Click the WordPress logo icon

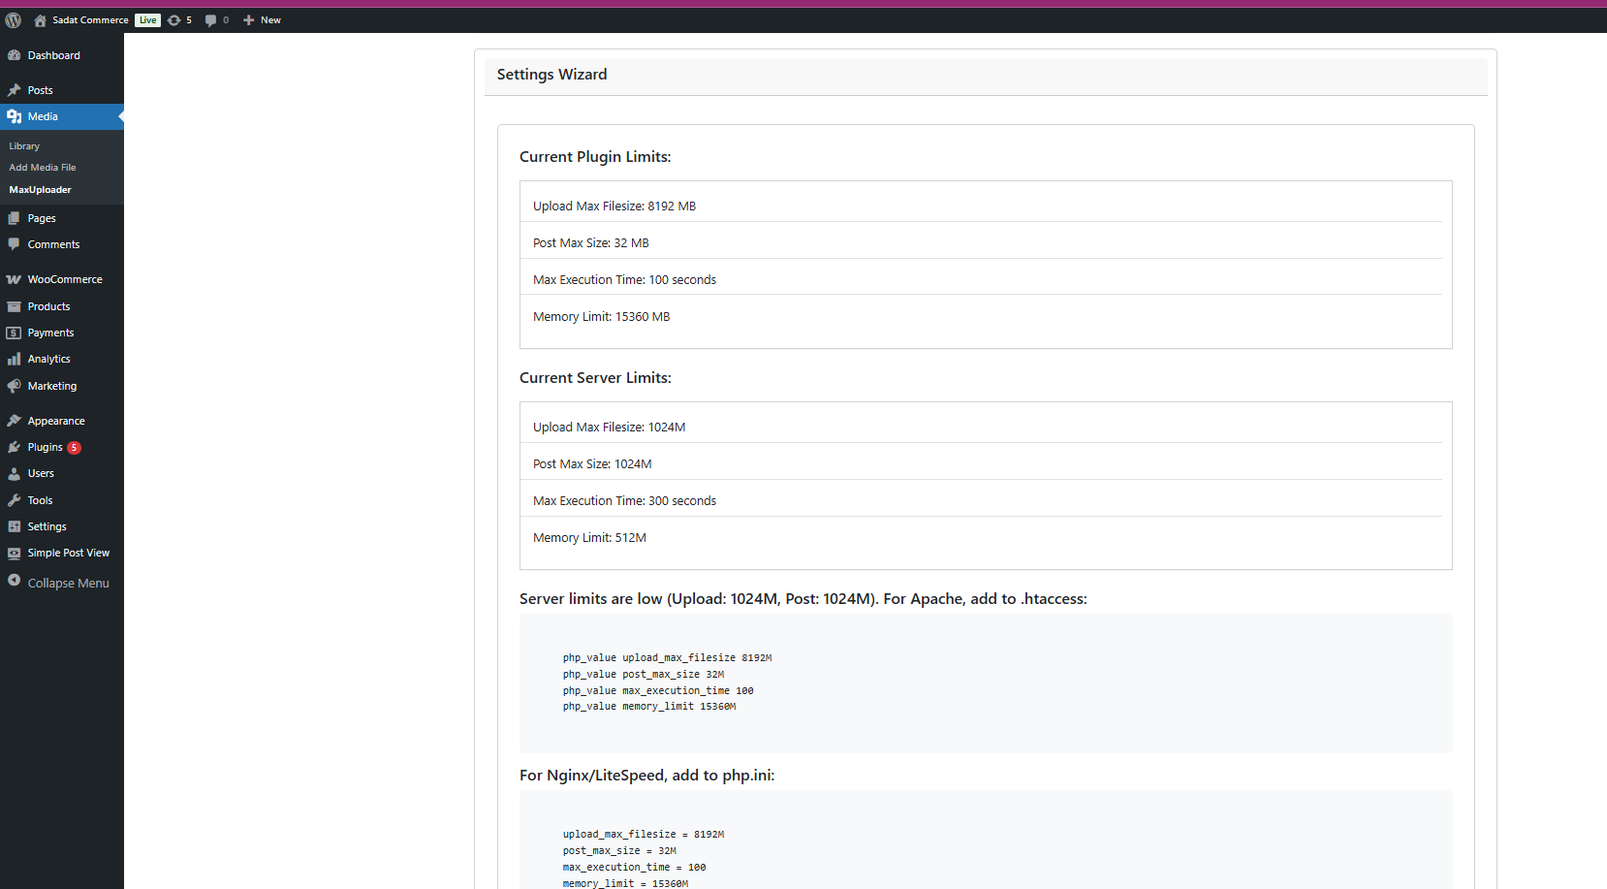14,20
